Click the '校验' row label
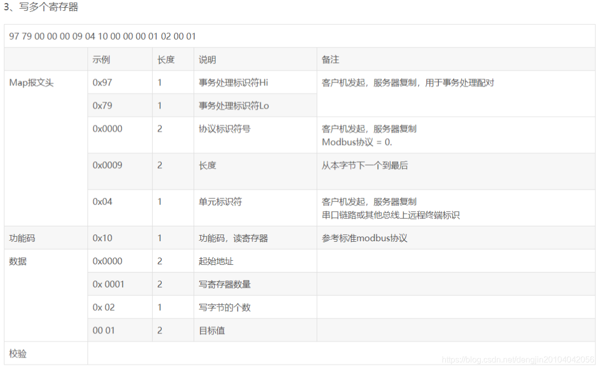The width and height of the screenshot is (599, 369). coord(18,354)
